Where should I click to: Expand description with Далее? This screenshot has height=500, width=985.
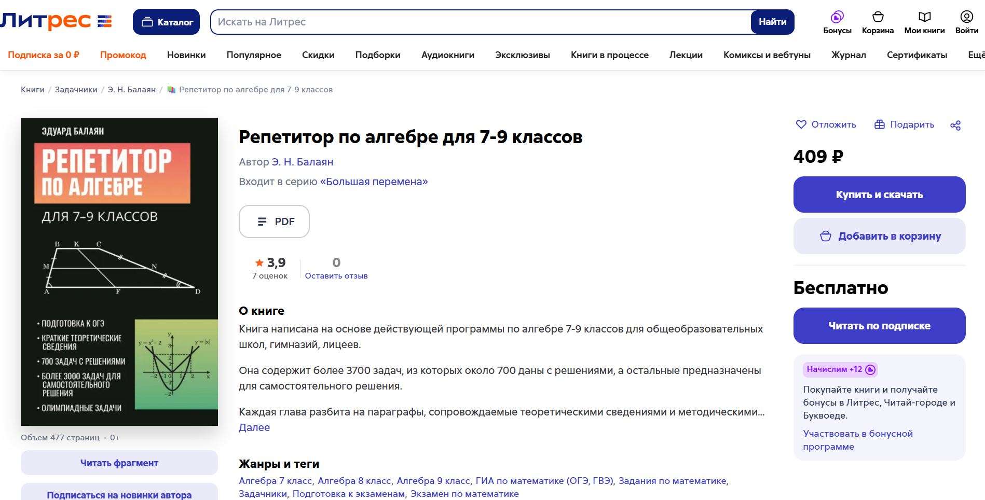click(254, 427)
